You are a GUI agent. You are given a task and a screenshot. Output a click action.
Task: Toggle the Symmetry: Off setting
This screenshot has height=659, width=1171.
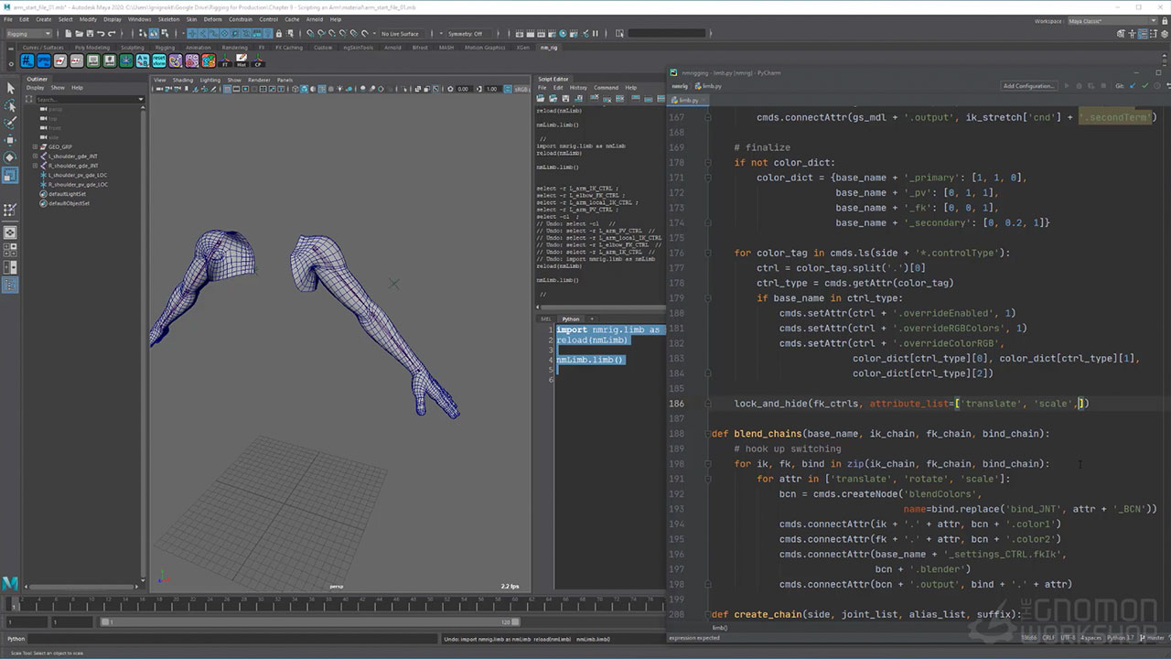point(465,34)
